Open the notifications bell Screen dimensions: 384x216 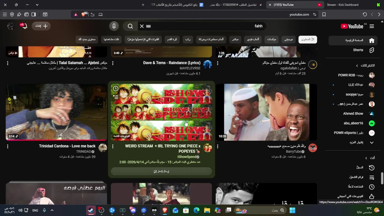24,26
